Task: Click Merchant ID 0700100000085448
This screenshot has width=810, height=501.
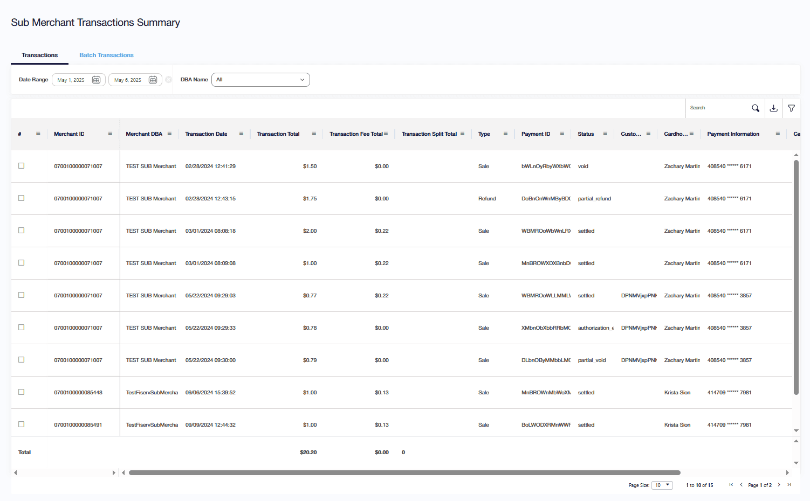Action: tap(78, 392)
